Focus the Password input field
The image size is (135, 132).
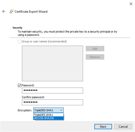click(x=52, y=90)
